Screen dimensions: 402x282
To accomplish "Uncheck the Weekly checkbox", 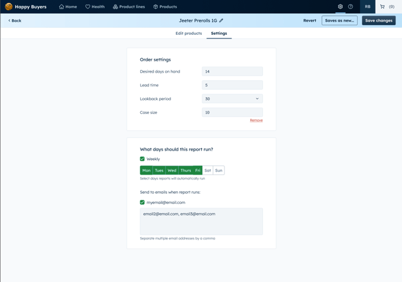I will tap(142, 159).
